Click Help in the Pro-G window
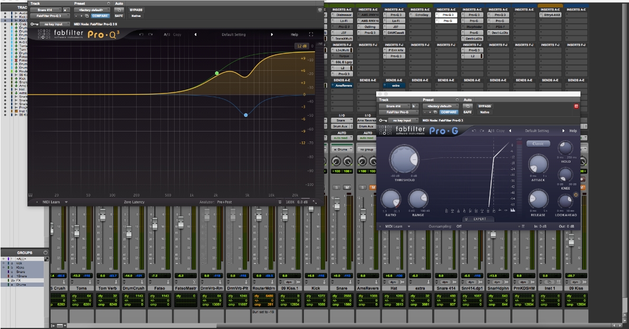Image resolution: width=629 pixels, height=329 pixels. 573,131
